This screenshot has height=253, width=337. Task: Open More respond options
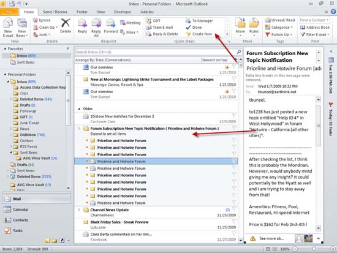[129, 32]
